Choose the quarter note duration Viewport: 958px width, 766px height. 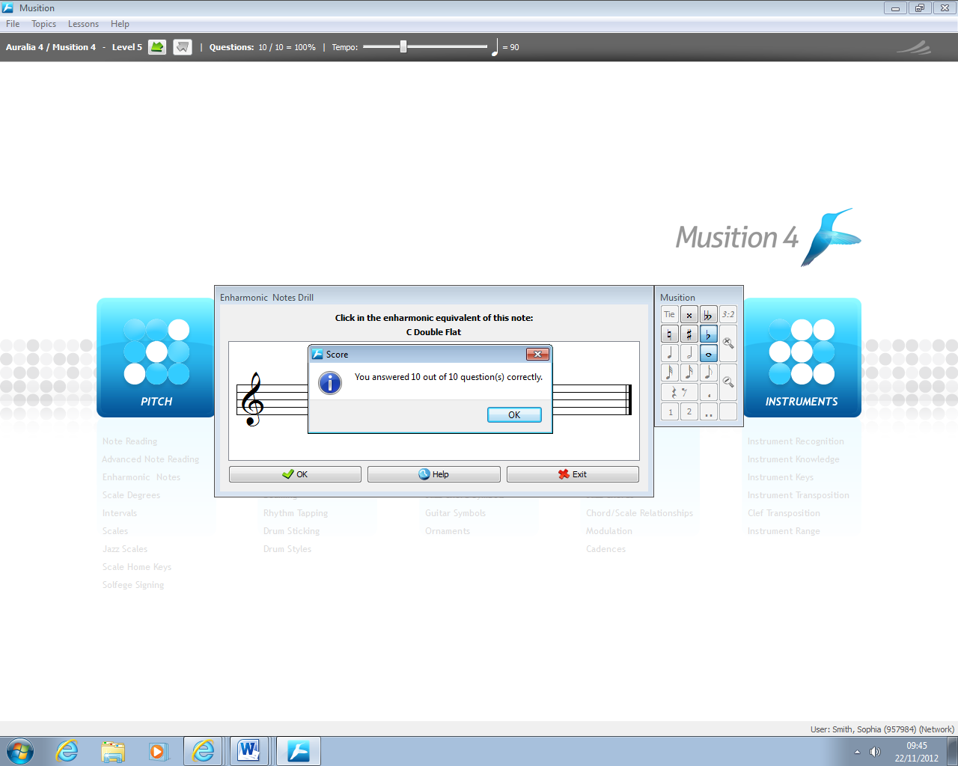tap(670, 353)
